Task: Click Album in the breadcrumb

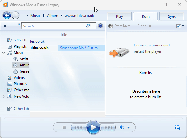Action: pyautogui.click(x=53, y=16)
